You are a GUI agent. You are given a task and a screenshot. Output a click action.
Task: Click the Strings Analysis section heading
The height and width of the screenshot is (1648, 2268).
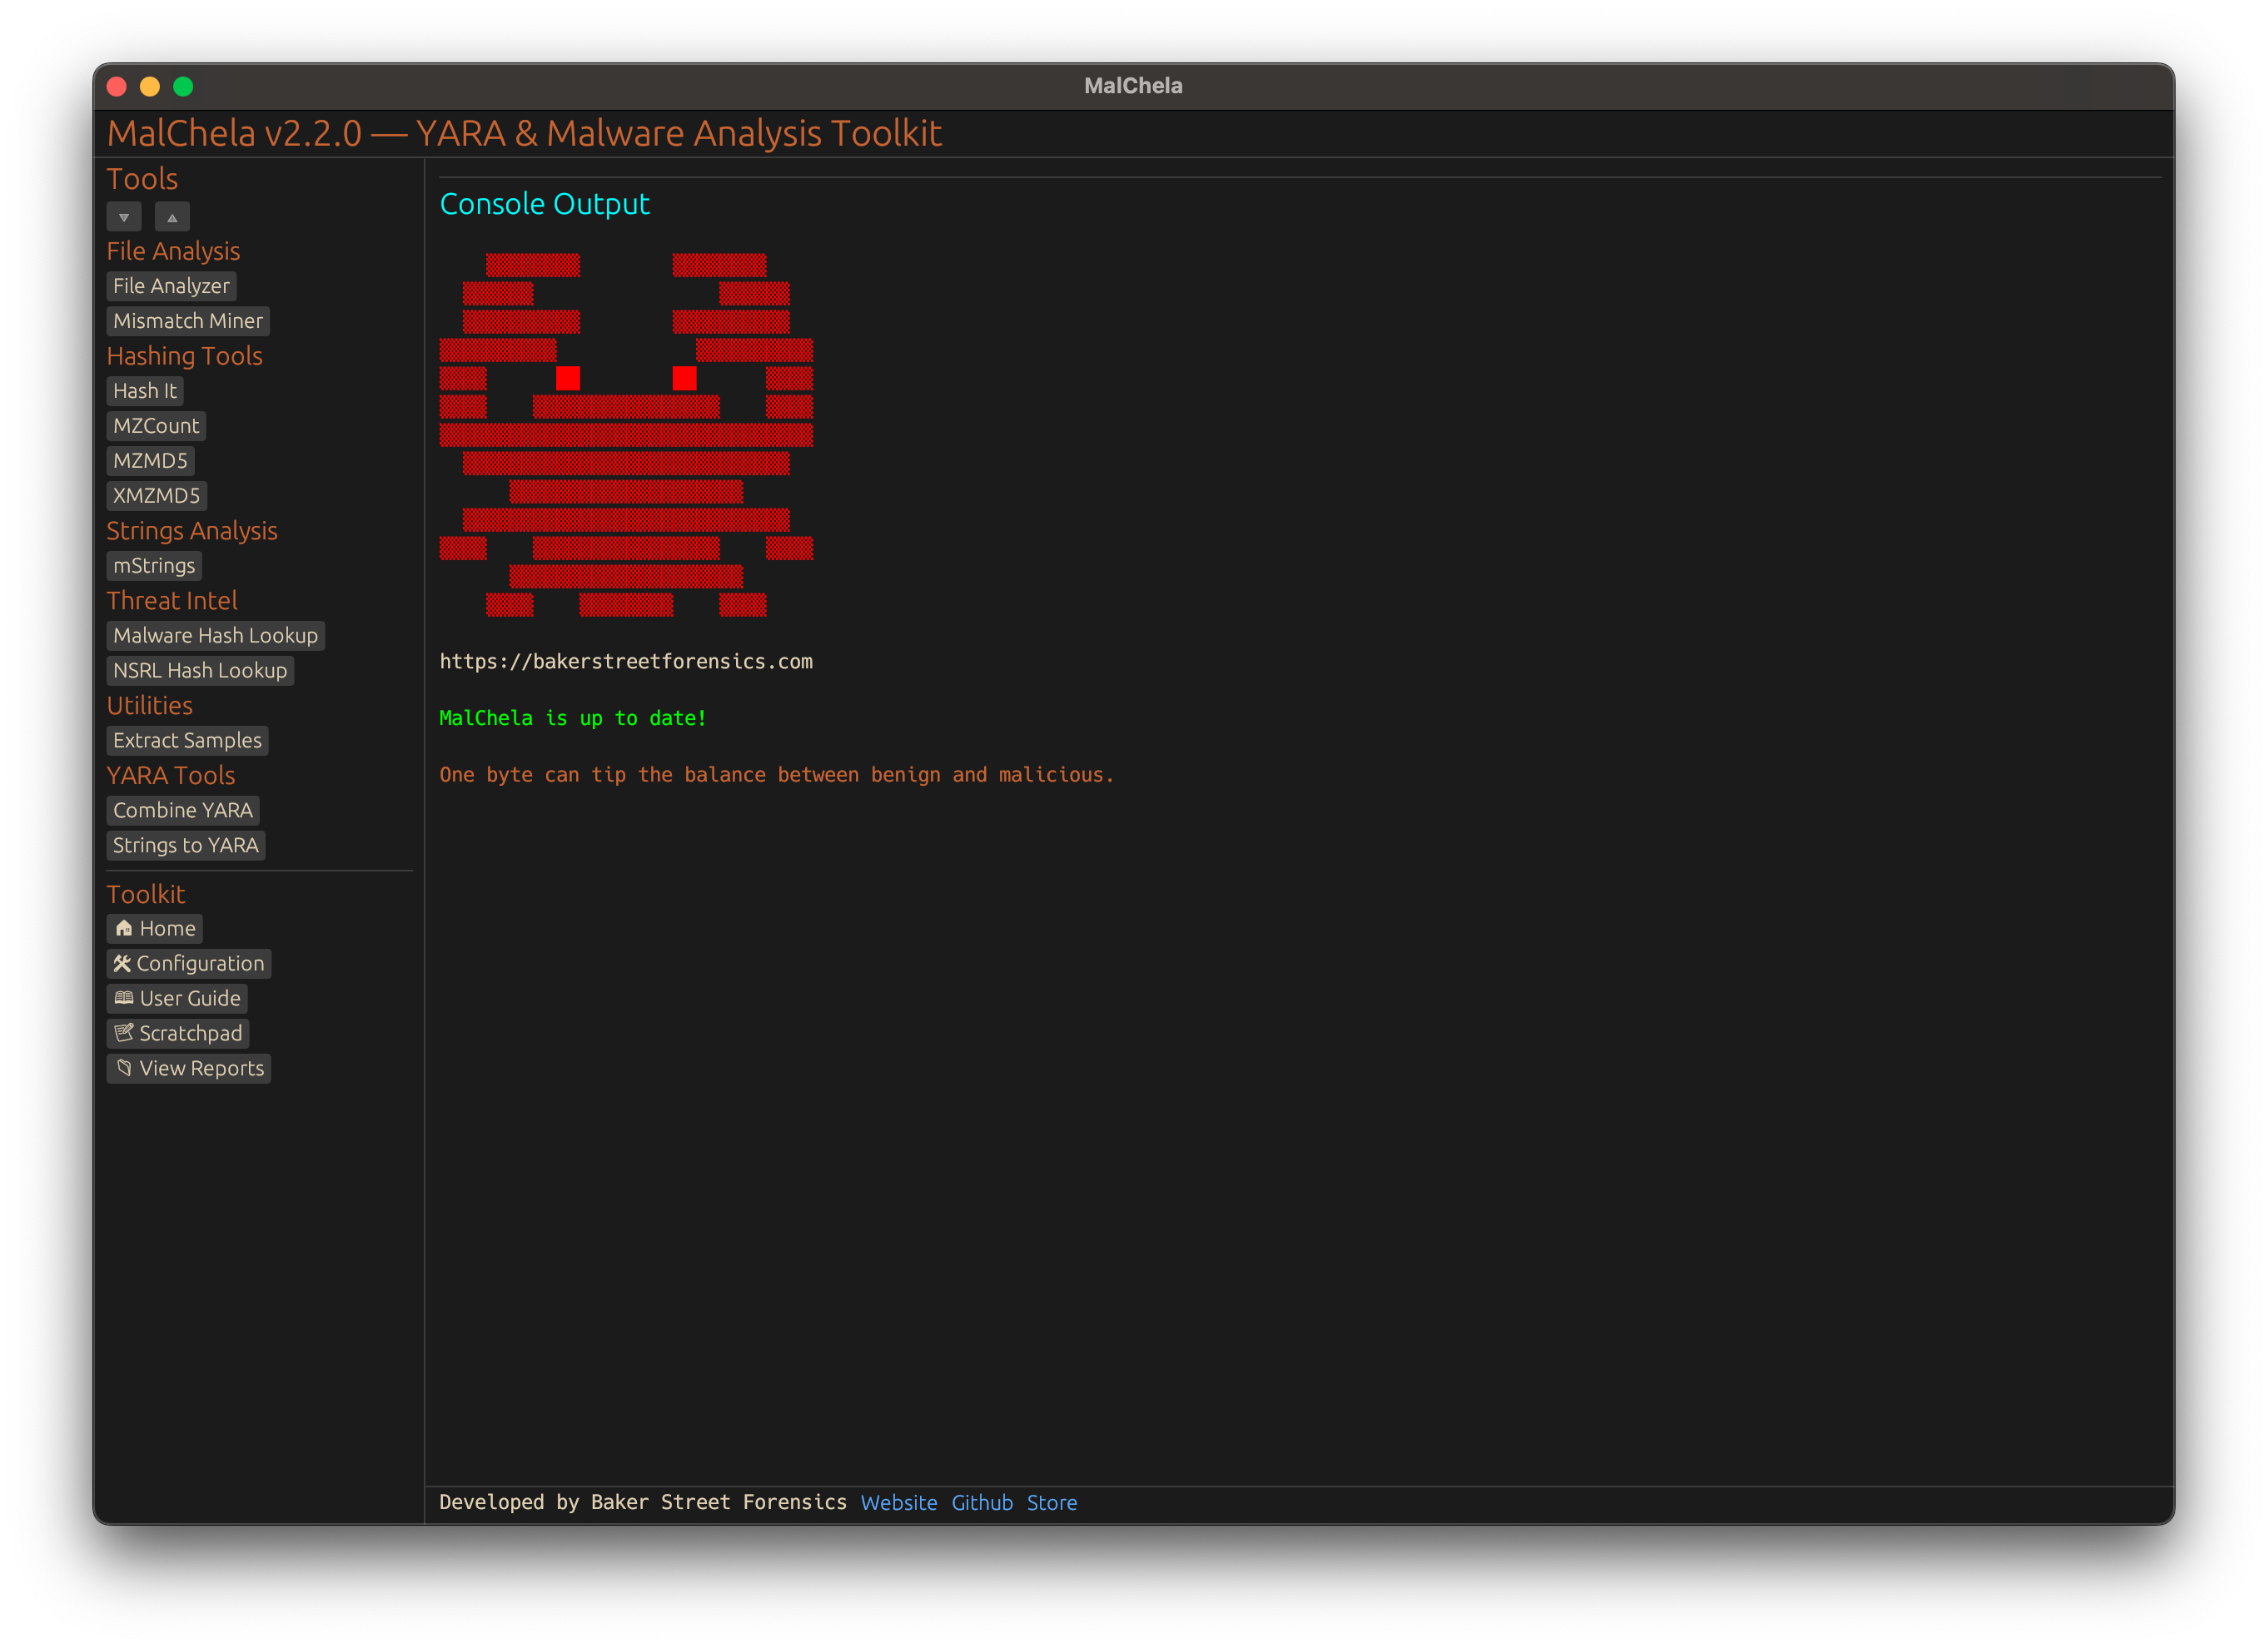pos(192,531)
